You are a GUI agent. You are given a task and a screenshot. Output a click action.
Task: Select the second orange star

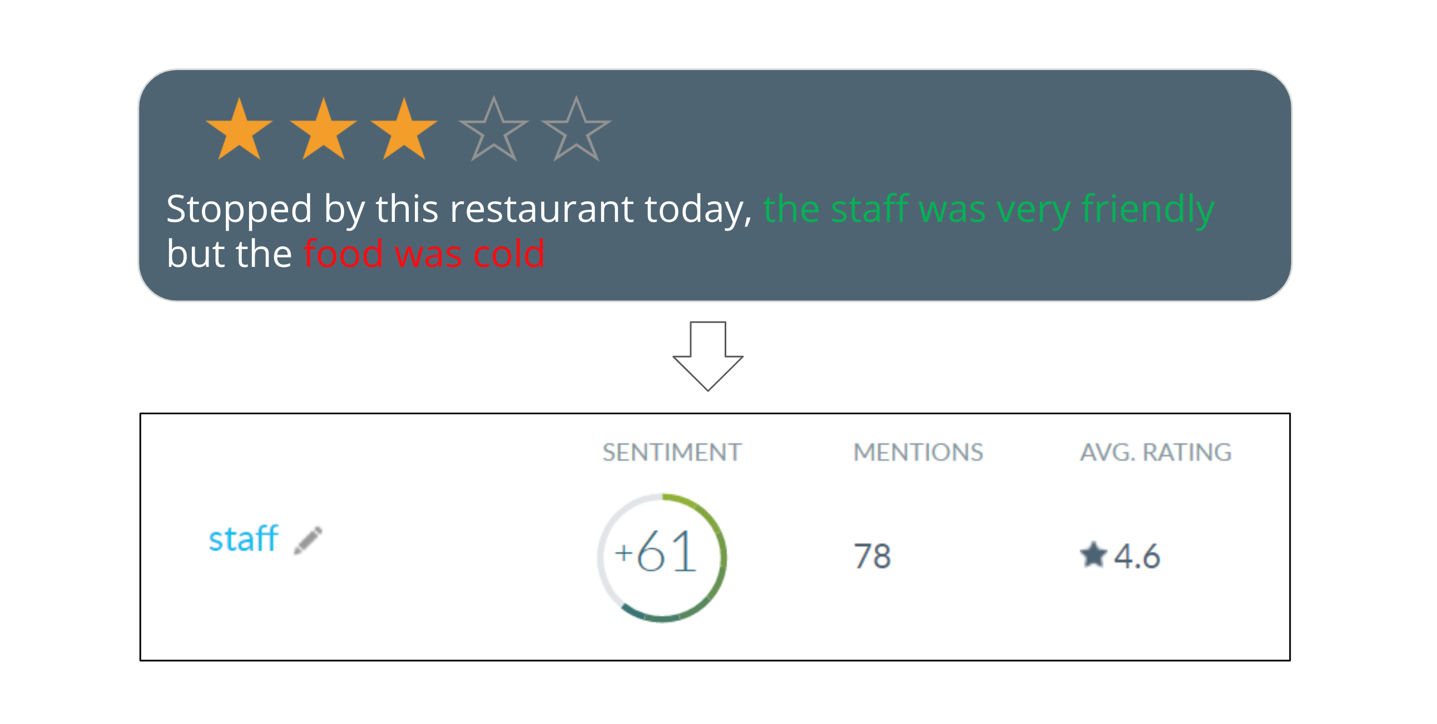pos(324,130)
